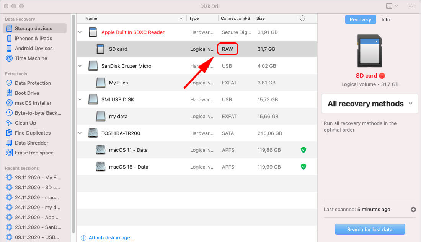Screen dimensions: 421x242
Task: Select the Data Shredder tool
Action: click(x=31, y=143)
